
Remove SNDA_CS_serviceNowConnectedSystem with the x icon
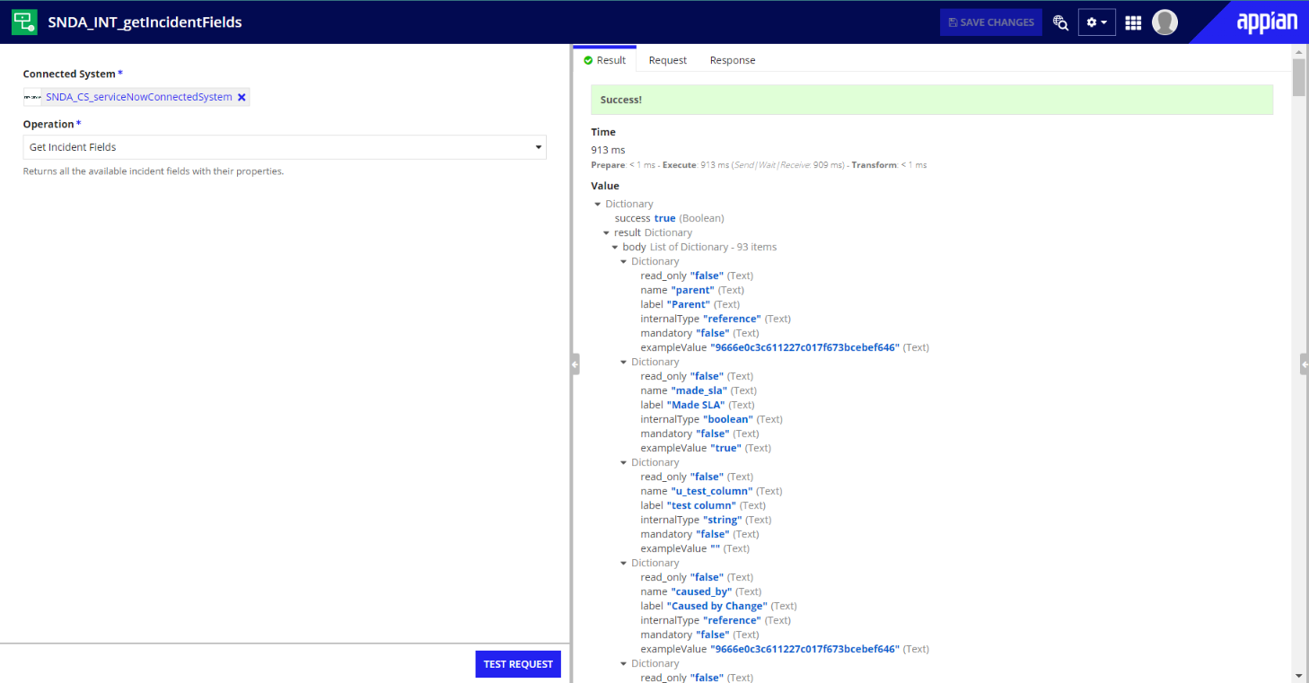(x=242, y=97)
